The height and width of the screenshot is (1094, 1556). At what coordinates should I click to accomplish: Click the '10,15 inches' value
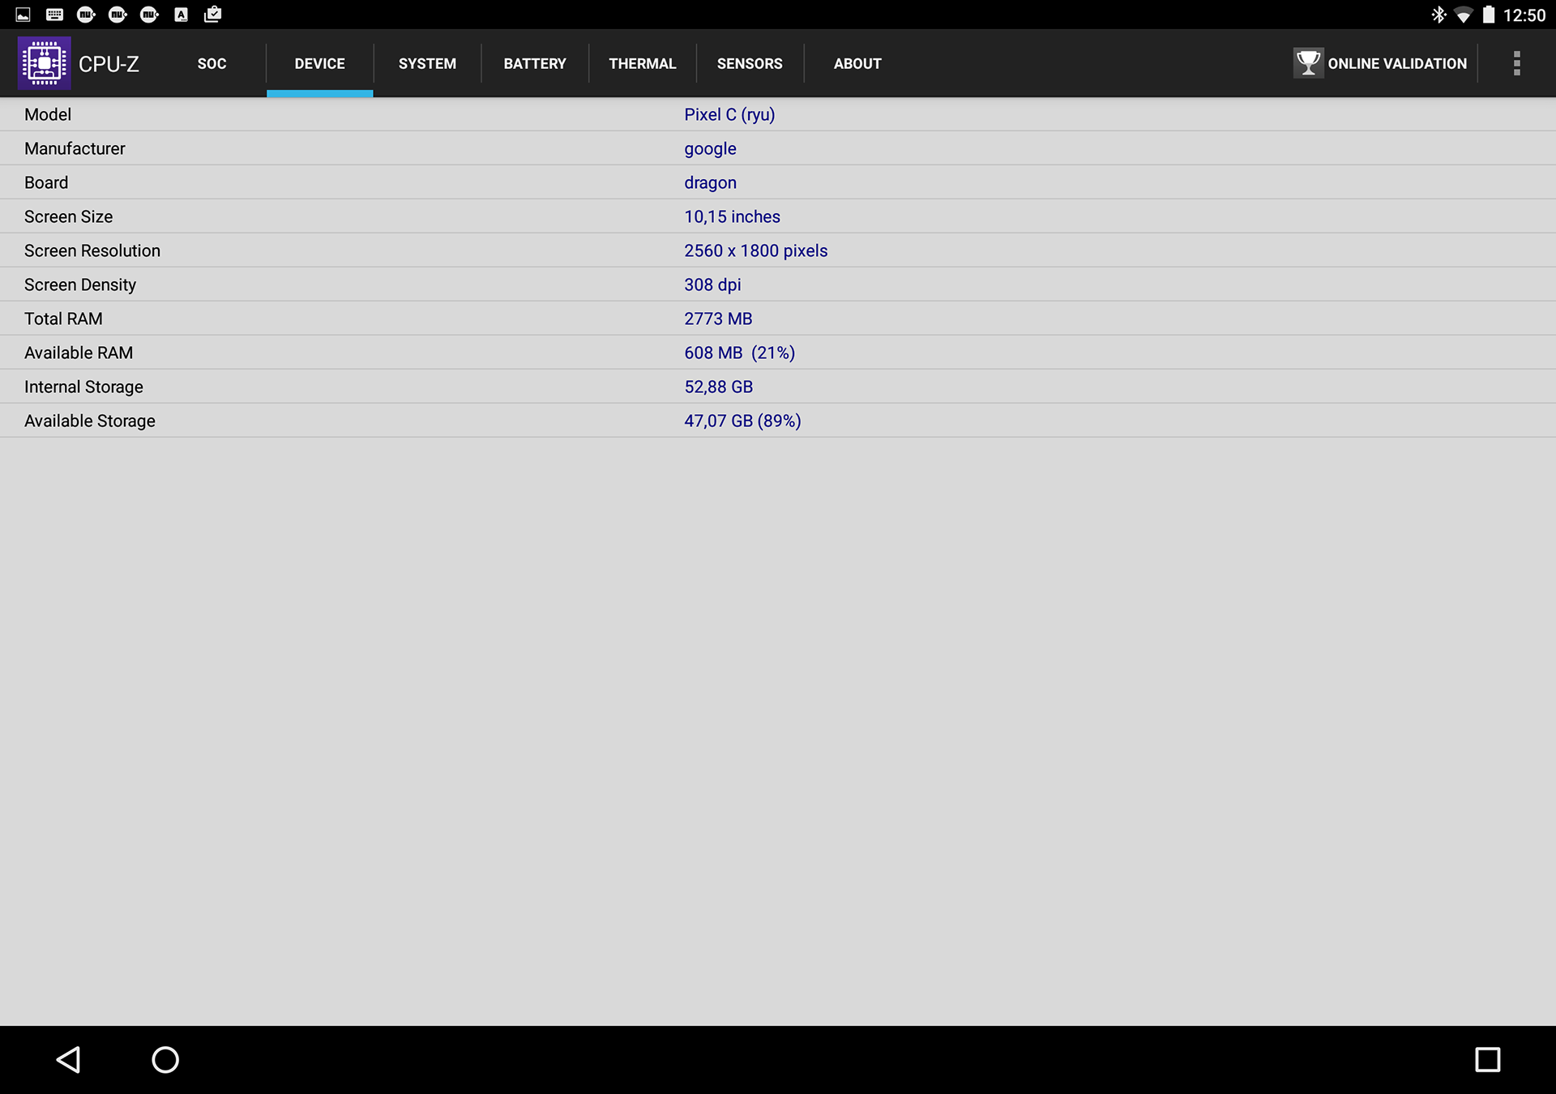click(732, 216)
